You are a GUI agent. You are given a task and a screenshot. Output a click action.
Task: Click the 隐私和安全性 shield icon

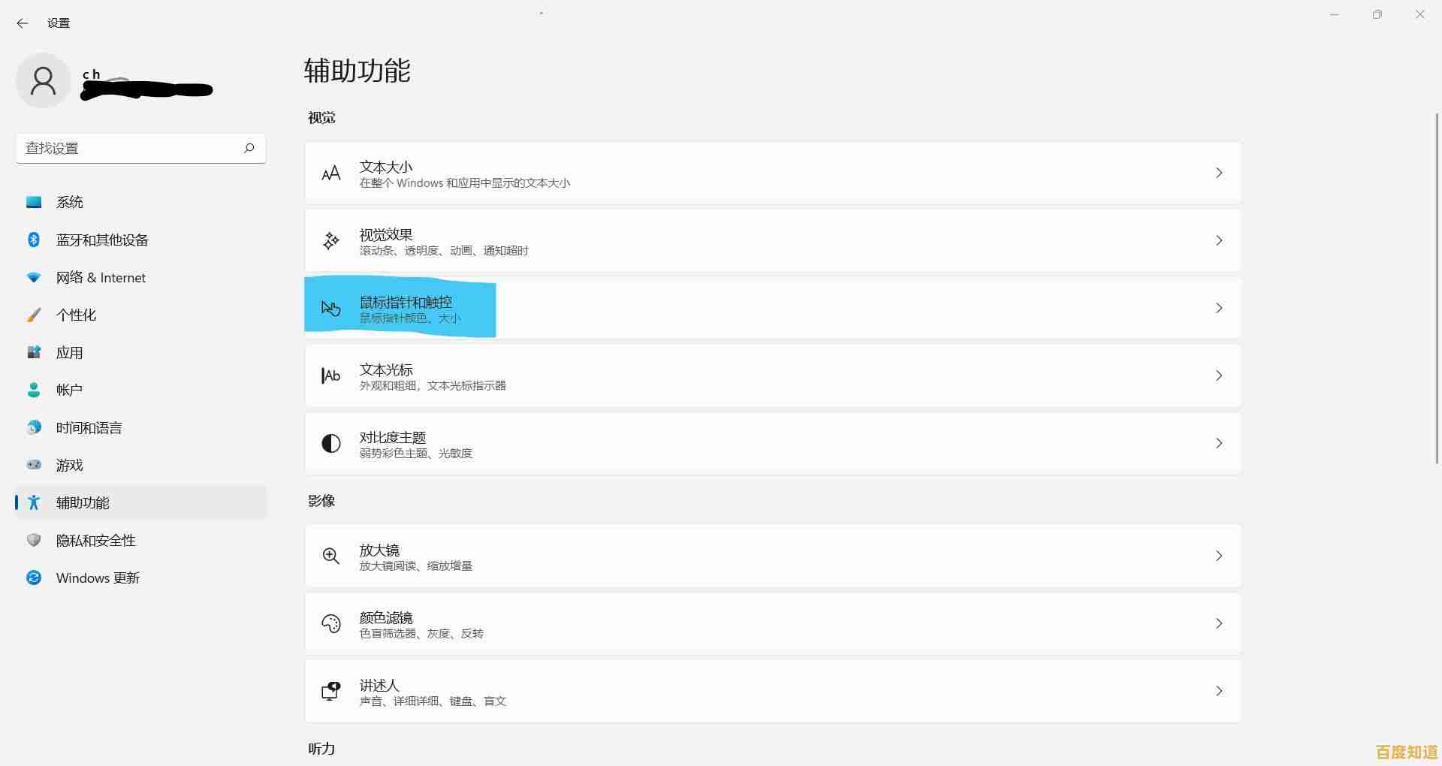pyautogui.click(x=34, y=540)
